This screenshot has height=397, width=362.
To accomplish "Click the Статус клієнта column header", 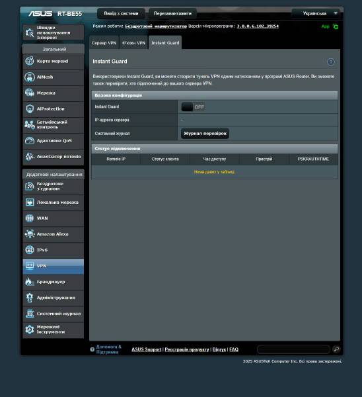I will [165, 159].
